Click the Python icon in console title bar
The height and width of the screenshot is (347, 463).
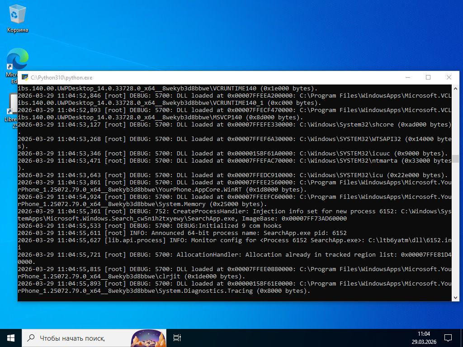[25, 78]
